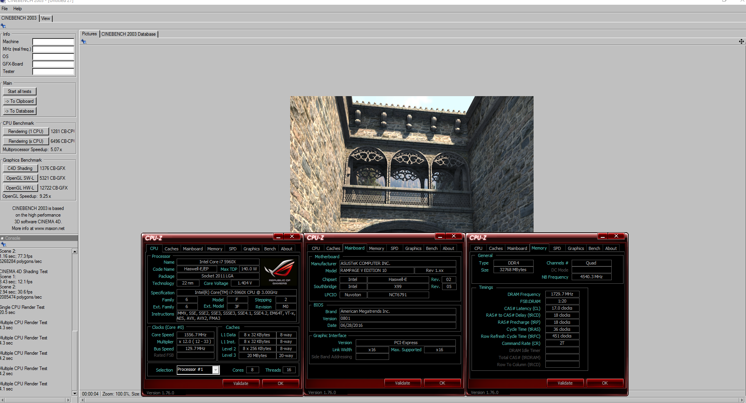Click Start all tests button

(20, 91)
